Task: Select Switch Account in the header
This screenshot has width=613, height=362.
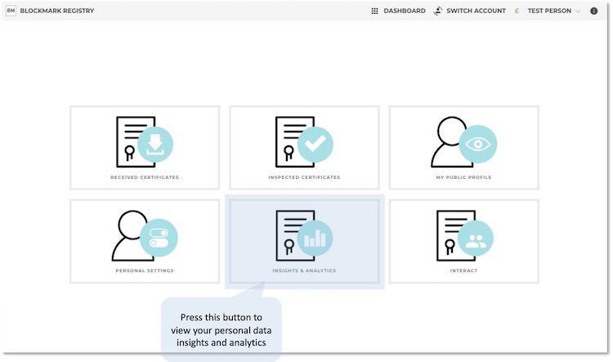Action: coord(474,11)
